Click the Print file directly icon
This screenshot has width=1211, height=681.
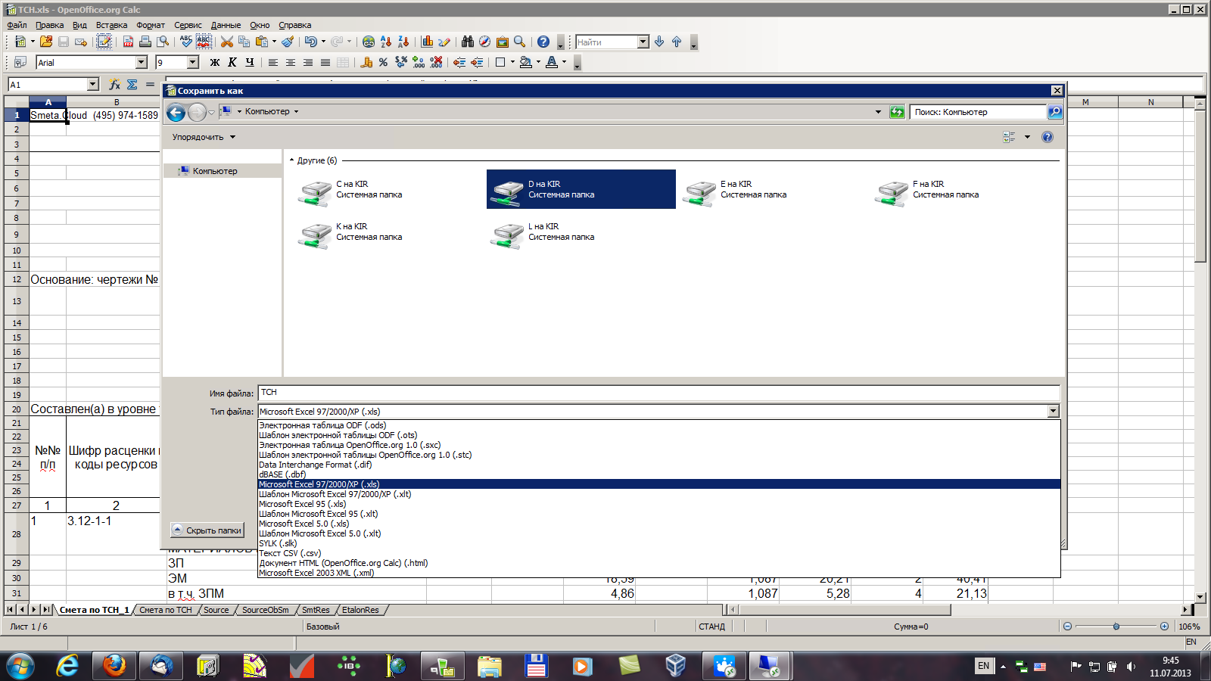pos(145,42)
